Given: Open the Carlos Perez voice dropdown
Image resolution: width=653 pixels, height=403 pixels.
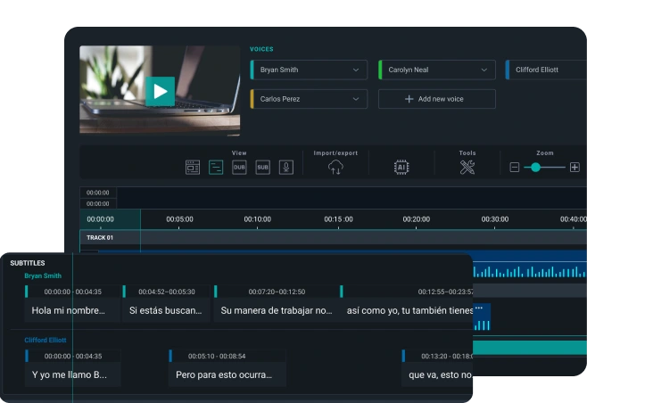Looking at the screenshot, I should 356,99.
